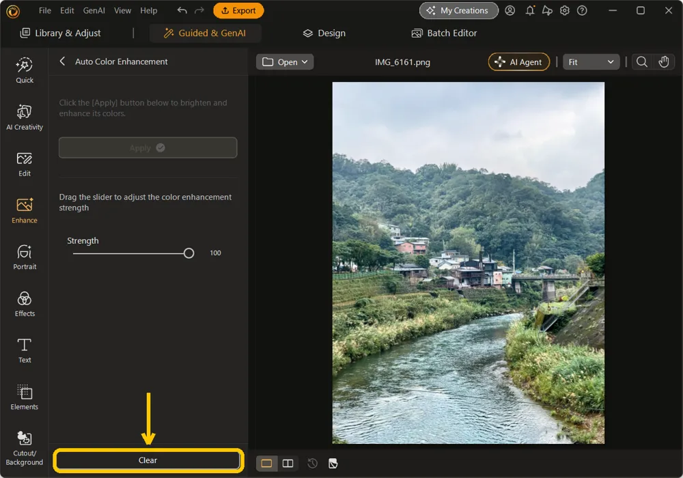Open the Effects panel
Viewport: 683px width, 478px height.
pyautogui.click(x=25, y=305)
